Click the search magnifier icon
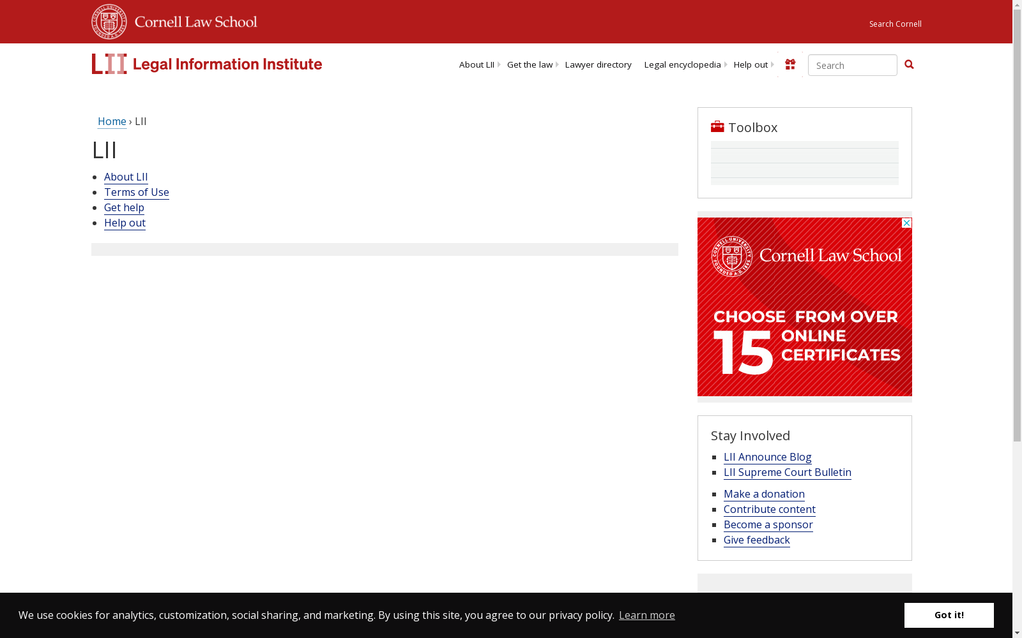This screenshot has height=638, width=1022. 909,64
